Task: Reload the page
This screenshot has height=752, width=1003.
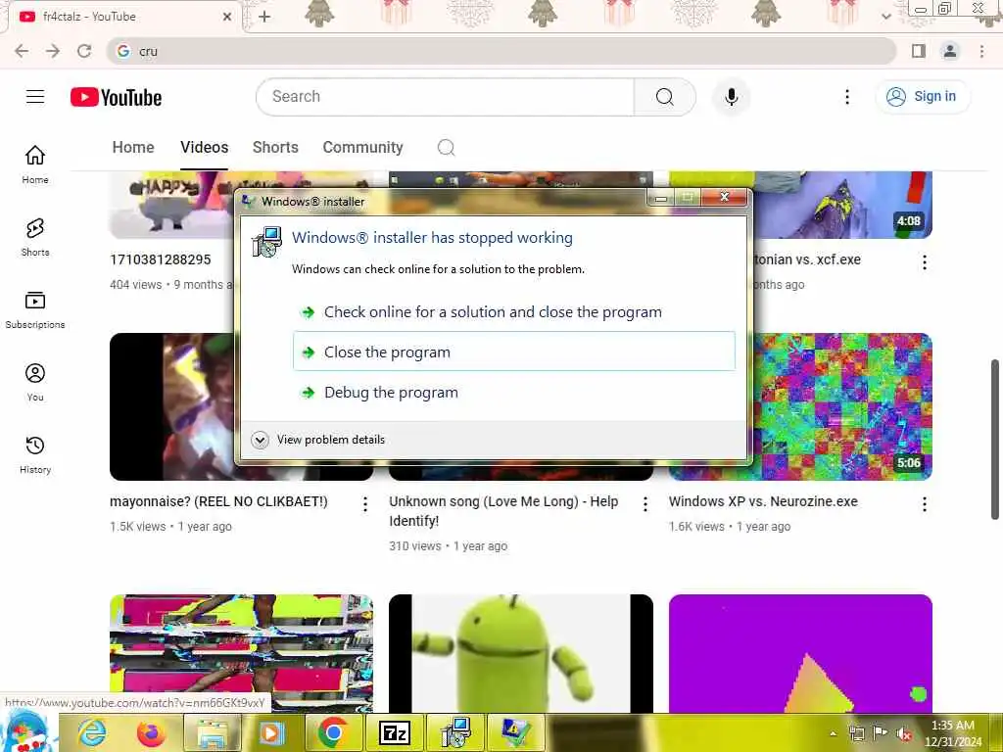Action: (84, 51)
